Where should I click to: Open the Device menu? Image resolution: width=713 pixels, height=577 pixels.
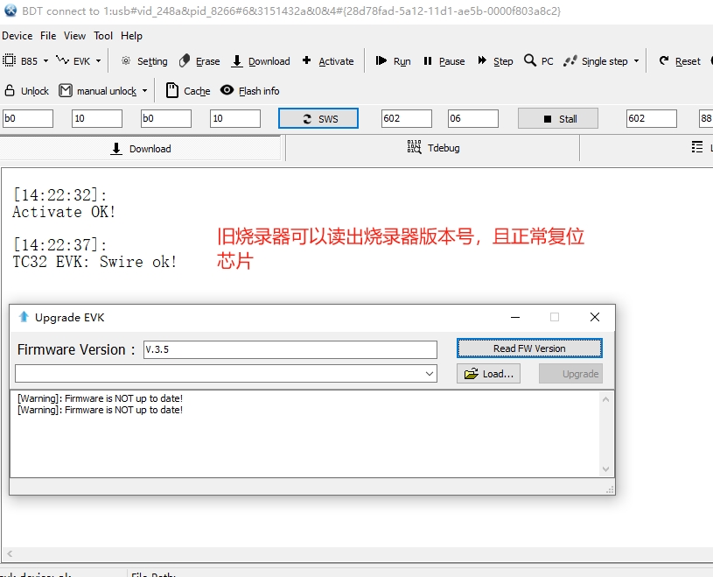point(17,36)
